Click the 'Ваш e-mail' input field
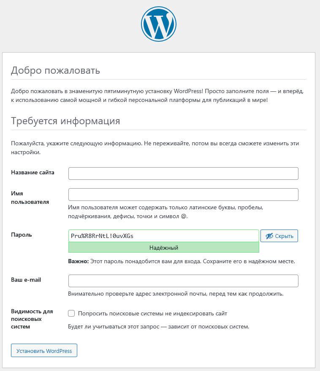320x371 pixels. click(183, 281)
